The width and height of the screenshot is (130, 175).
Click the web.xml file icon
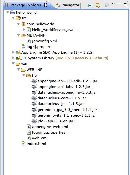point(29,138)
